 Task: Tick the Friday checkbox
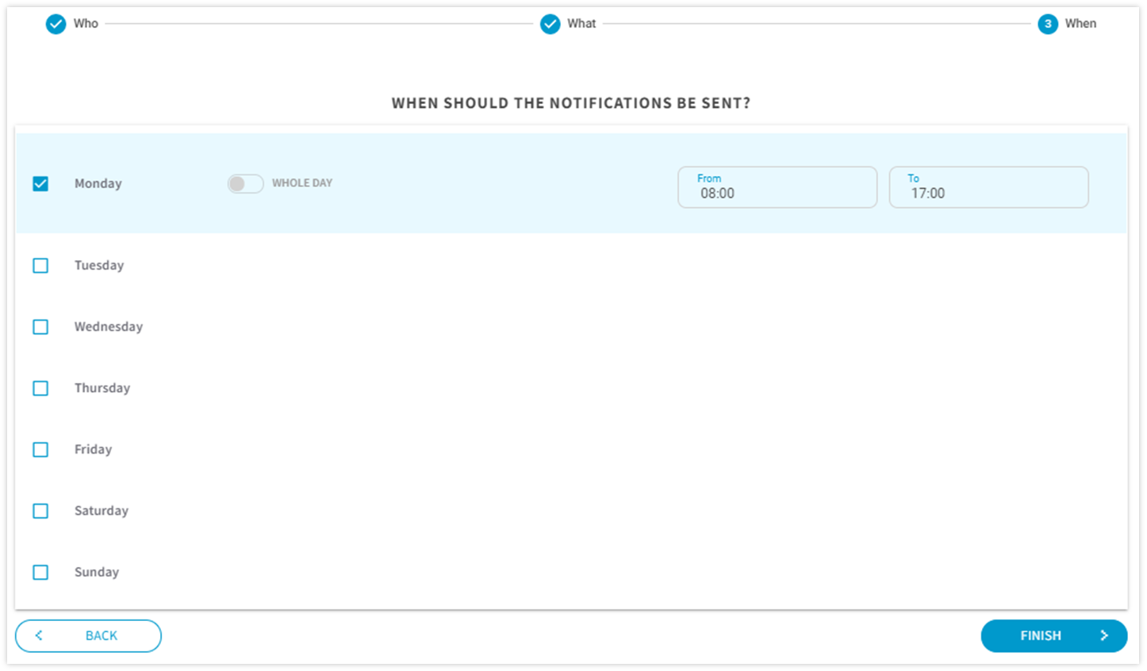[x=40, y=450]
